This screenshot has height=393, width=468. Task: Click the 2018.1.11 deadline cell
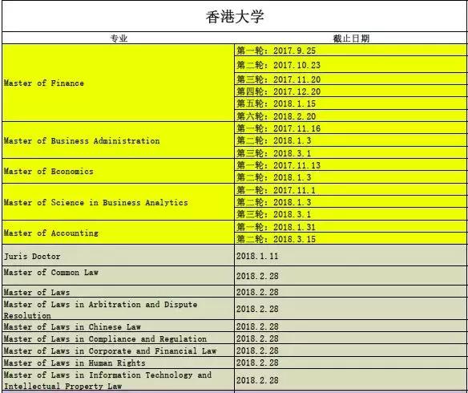pos(351,255)
